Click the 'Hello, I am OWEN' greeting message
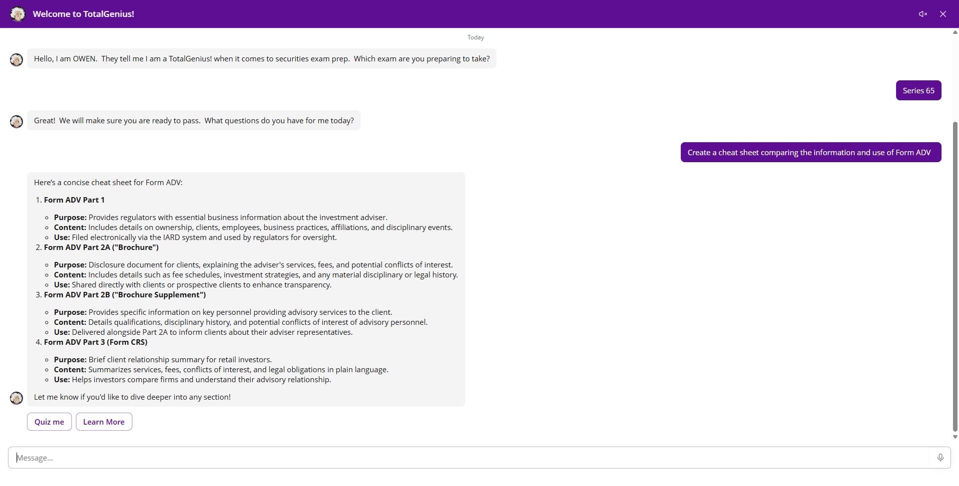 pos(262,58)
